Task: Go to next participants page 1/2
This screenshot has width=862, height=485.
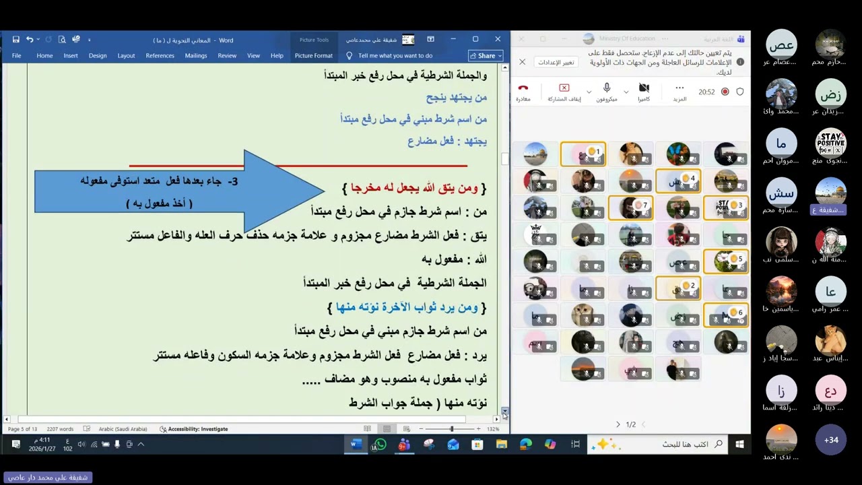Action: click(618, 424)
